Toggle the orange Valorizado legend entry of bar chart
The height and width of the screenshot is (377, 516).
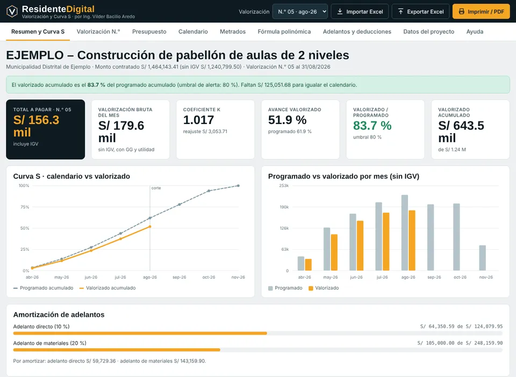click(324, 288)
